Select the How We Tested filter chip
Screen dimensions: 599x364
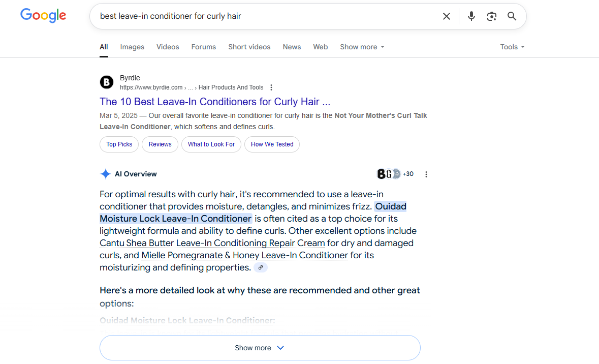[272, 144]
